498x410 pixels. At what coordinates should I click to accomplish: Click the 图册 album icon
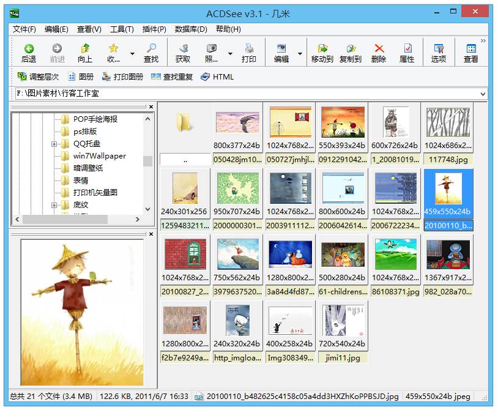click(x=72, y=77)
